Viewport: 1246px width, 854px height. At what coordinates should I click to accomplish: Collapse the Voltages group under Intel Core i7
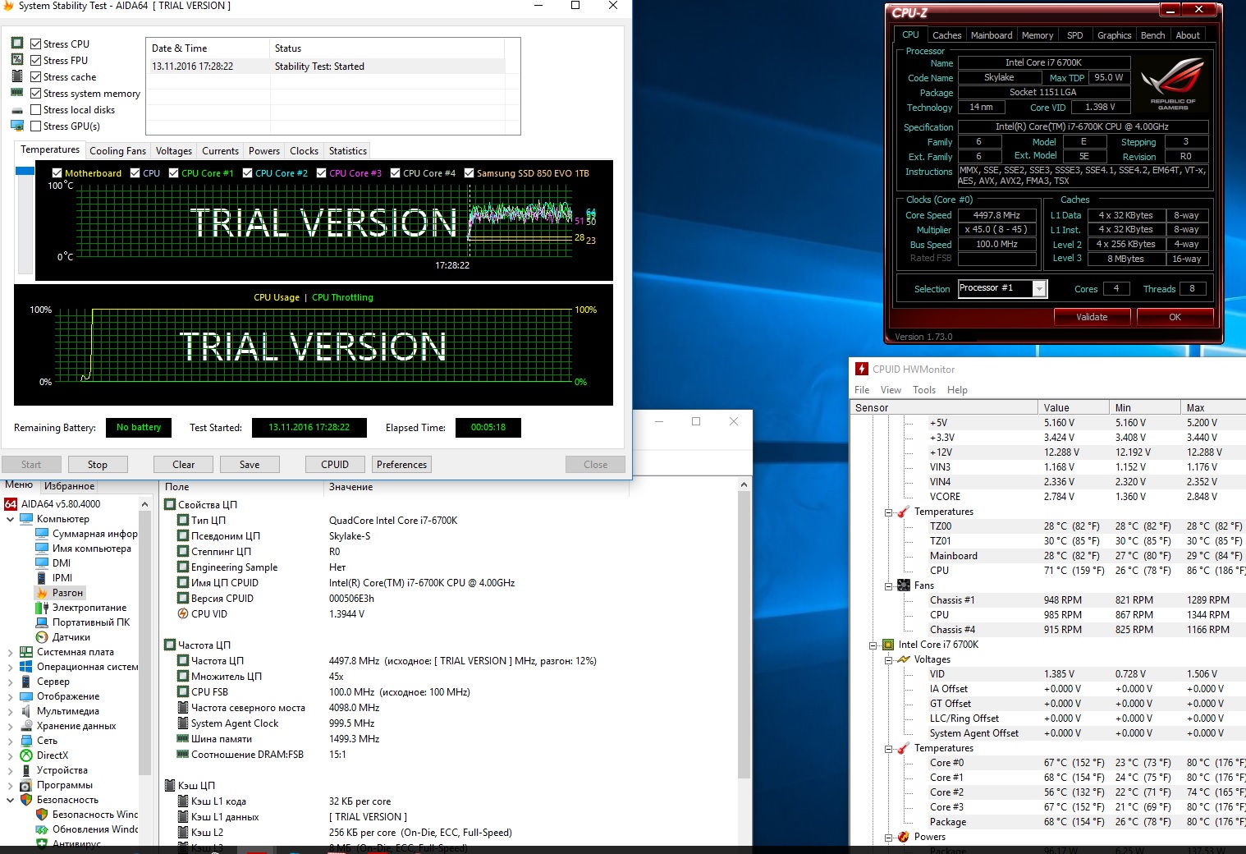pos(888,660)
